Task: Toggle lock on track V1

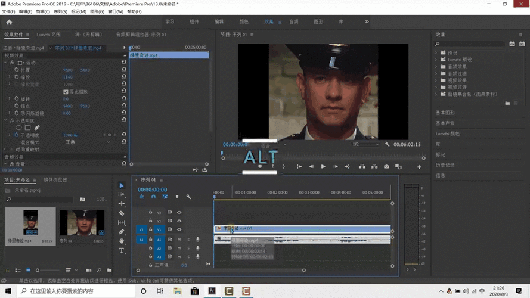Action: (x=150, y=229)
